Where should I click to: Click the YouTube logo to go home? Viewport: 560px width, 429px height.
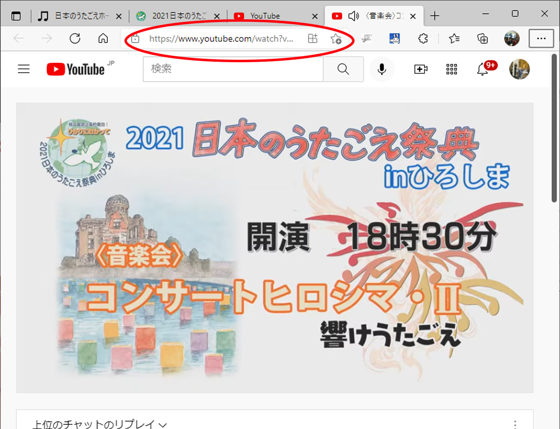76,69
